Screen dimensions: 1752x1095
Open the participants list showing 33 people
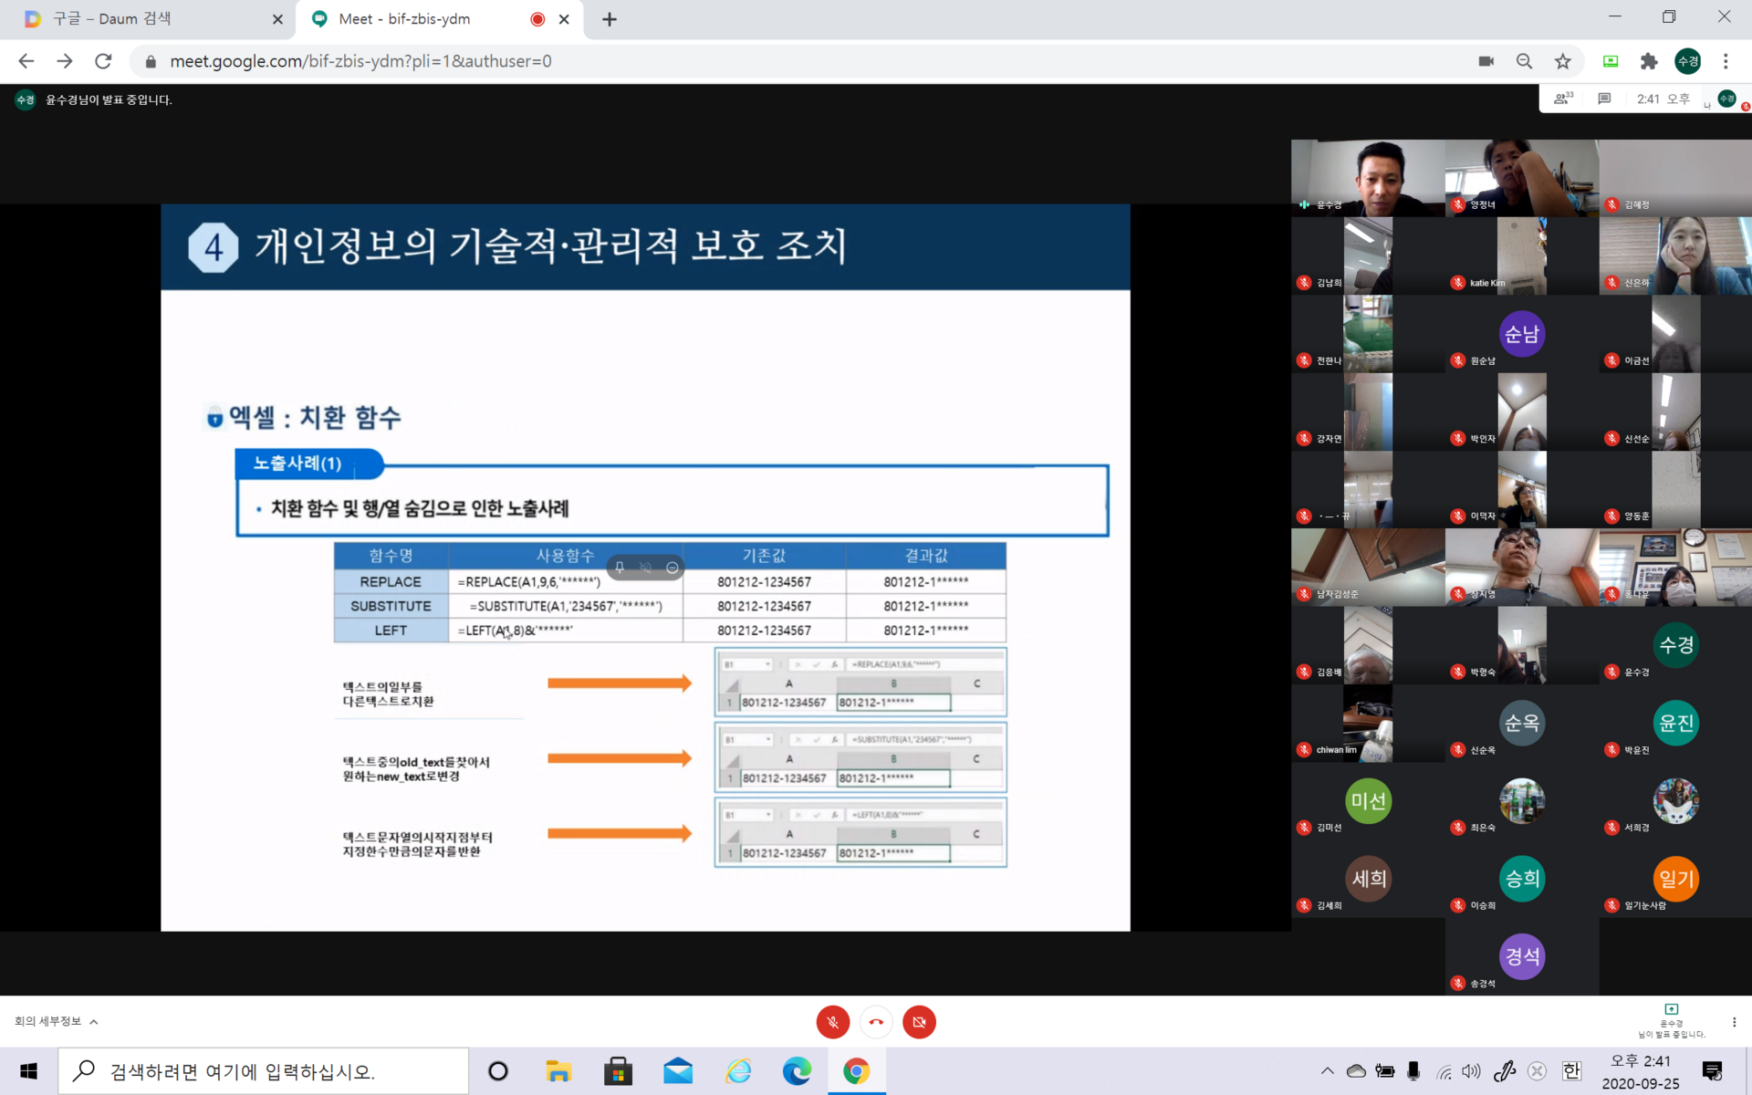pyautogui.click(x=1563, y=99)
